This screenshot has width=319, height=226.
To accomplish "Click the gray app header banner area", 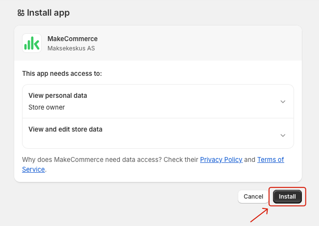I will 196,43.
